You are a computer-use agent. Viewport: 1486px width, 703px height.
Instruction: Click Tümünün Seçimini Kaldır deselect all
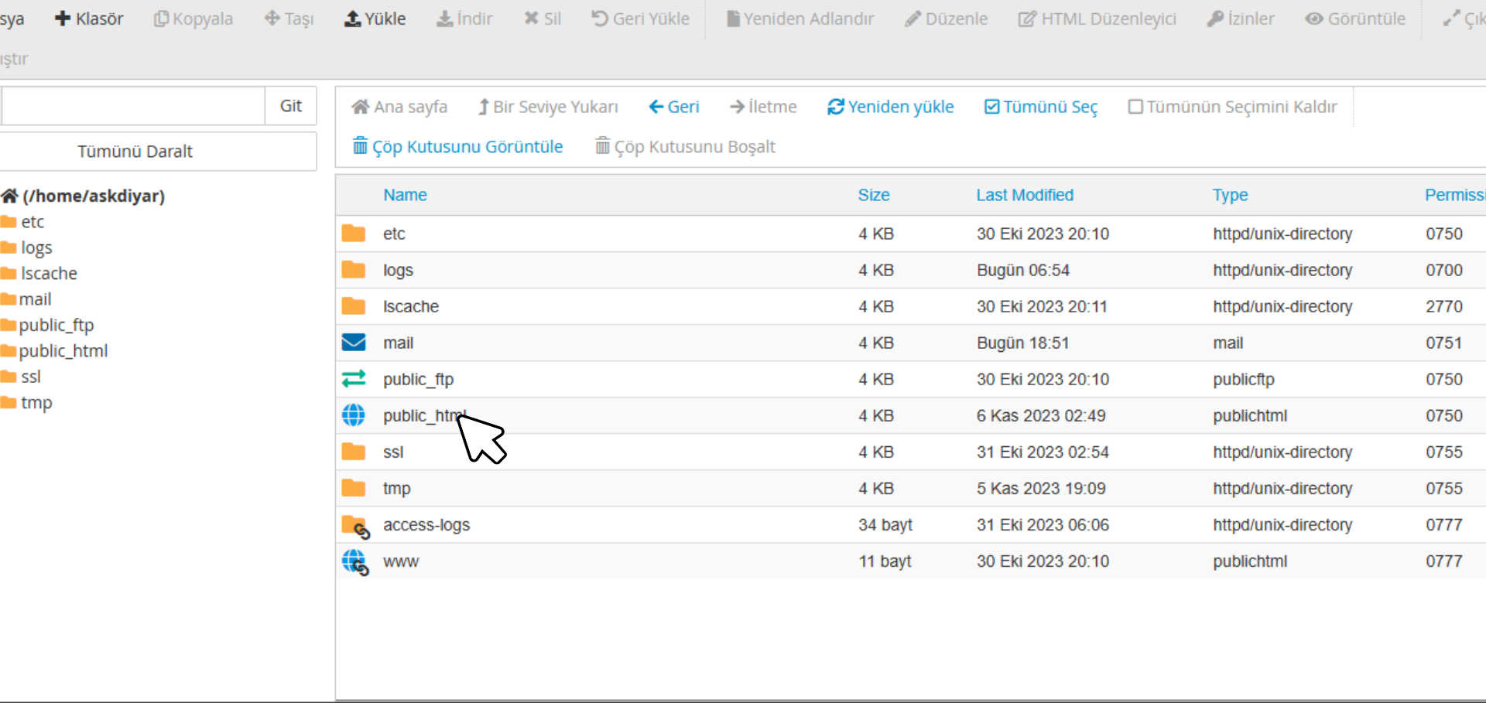tap(1233, 107)
